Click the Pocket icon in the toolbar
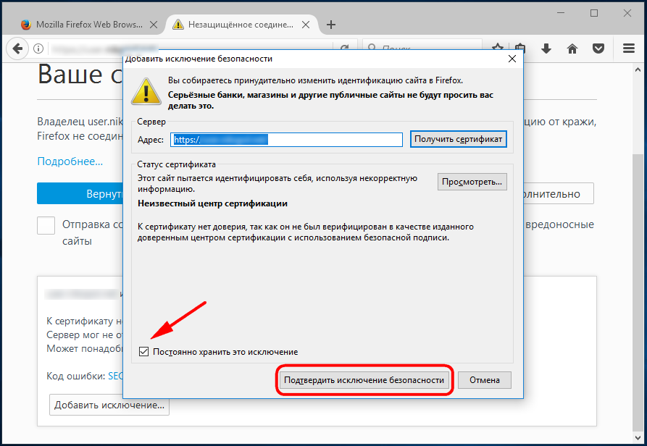 click(598, 49)
